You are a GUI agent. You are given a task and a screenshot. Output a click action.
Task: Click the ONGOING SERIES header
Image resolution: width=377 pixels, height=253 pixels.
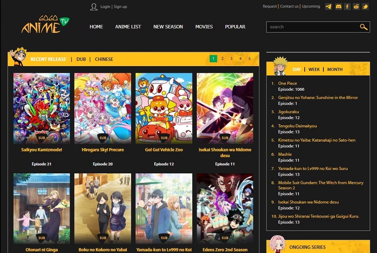(307, 247)
